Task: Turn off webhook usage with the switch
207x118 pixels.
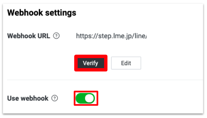Action: [x=85, y=98]
